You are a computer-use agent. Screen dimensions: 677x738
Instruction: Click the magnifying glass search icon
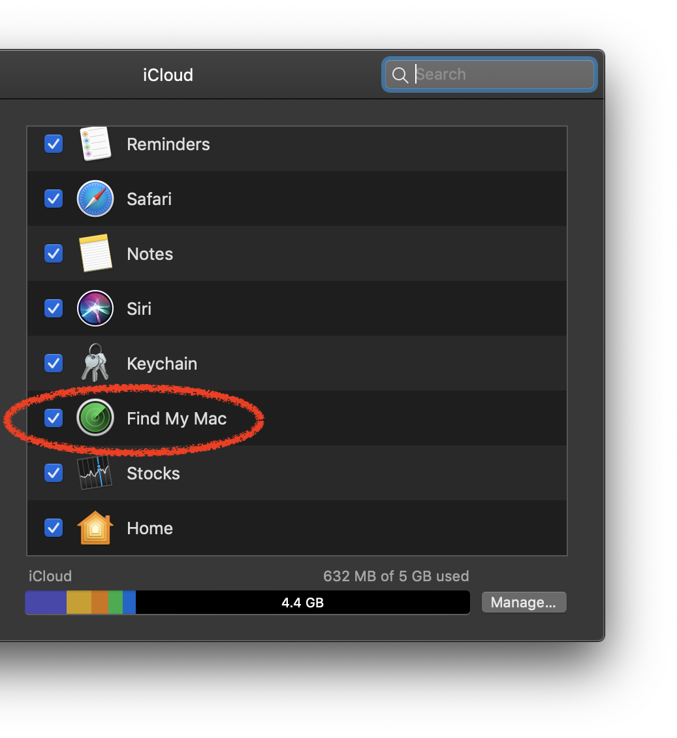tap(400, 75)
